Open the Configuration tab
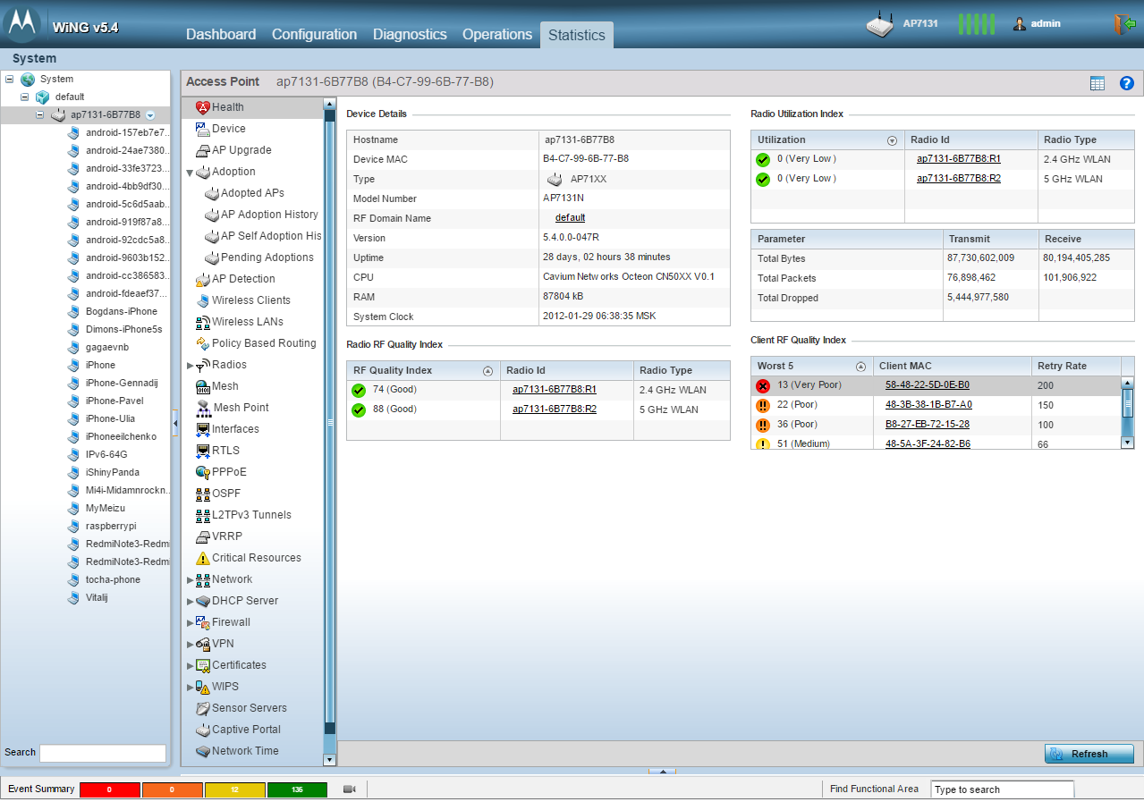 pos(314,34)
